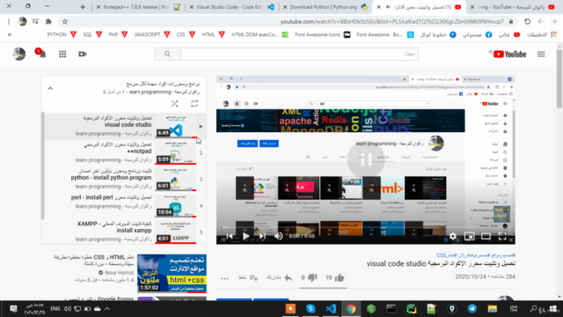Switch to miniplayer mode
The width and height of the screenshot is (563, 317).
coord(469,236)
